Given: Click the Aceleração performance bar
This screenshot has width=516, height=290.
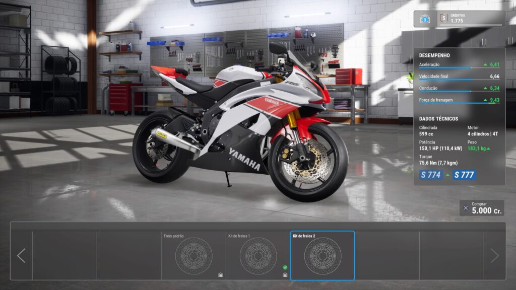Looking at the screenshot, I should click(x=459, y=68).
